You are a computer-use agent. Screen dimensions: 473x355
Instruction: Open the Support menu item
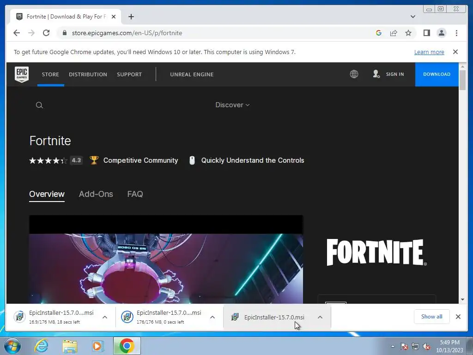pos(129,74)
